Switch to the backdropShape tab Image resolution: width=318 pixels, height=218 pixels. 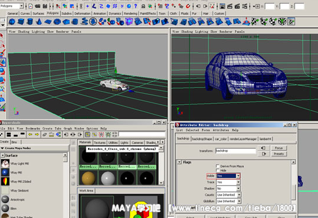[x=202, y=139]
